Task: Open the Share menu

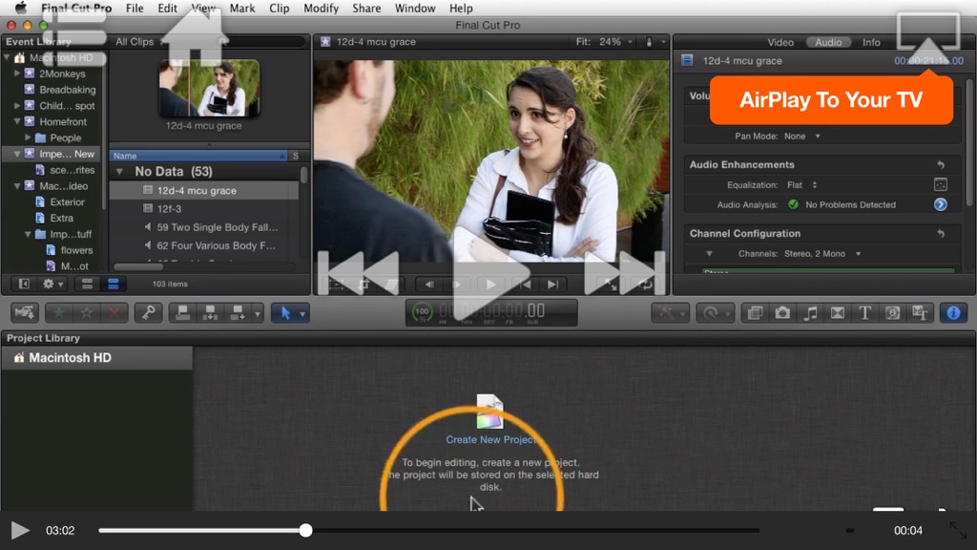Action: click(x=366, y=8)
